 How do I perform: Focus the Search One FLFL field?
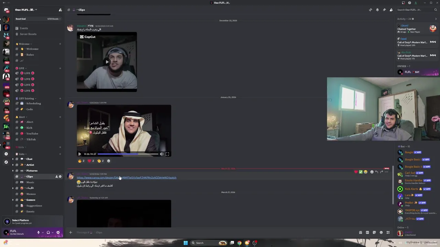417,10
